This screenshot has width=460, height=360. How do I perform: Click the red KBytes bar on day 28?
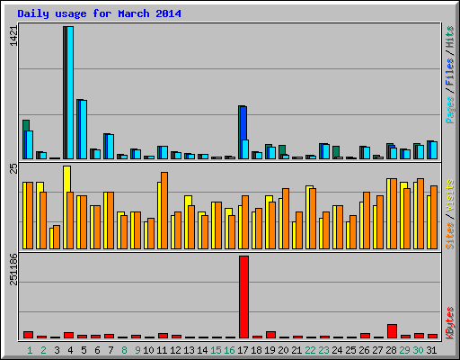[392, 331]
